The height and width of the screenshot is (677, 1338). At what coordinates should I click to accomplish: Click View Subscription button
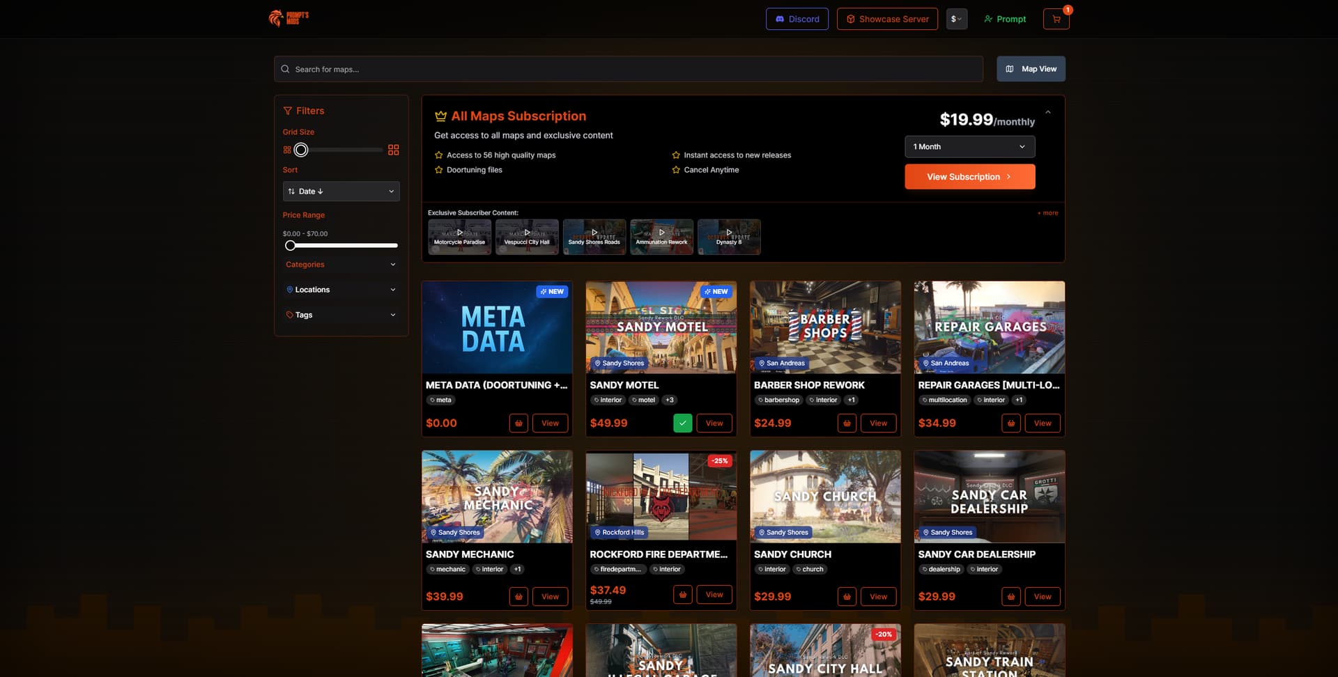[969, 177]
